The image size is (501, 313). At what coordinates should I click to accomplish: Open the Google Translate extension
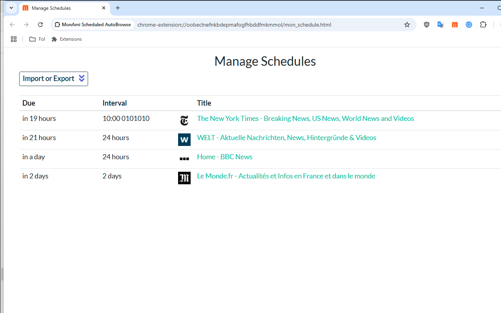click(x=441, y=25)
